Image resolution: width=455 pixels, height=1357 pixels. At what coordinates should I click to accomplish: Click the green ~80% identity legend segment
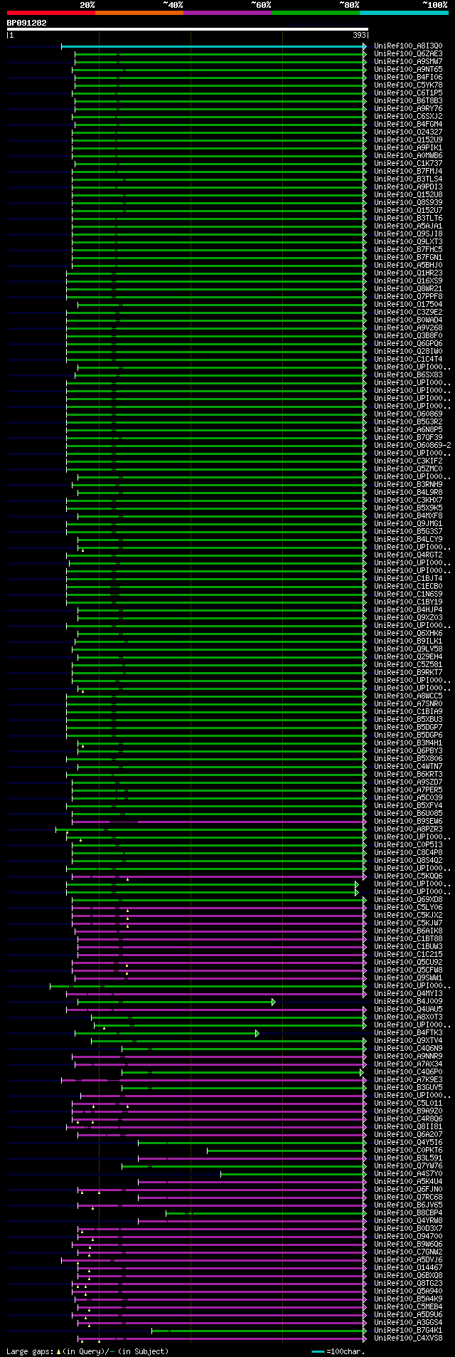pyautogui.click(x=316, y=12)
